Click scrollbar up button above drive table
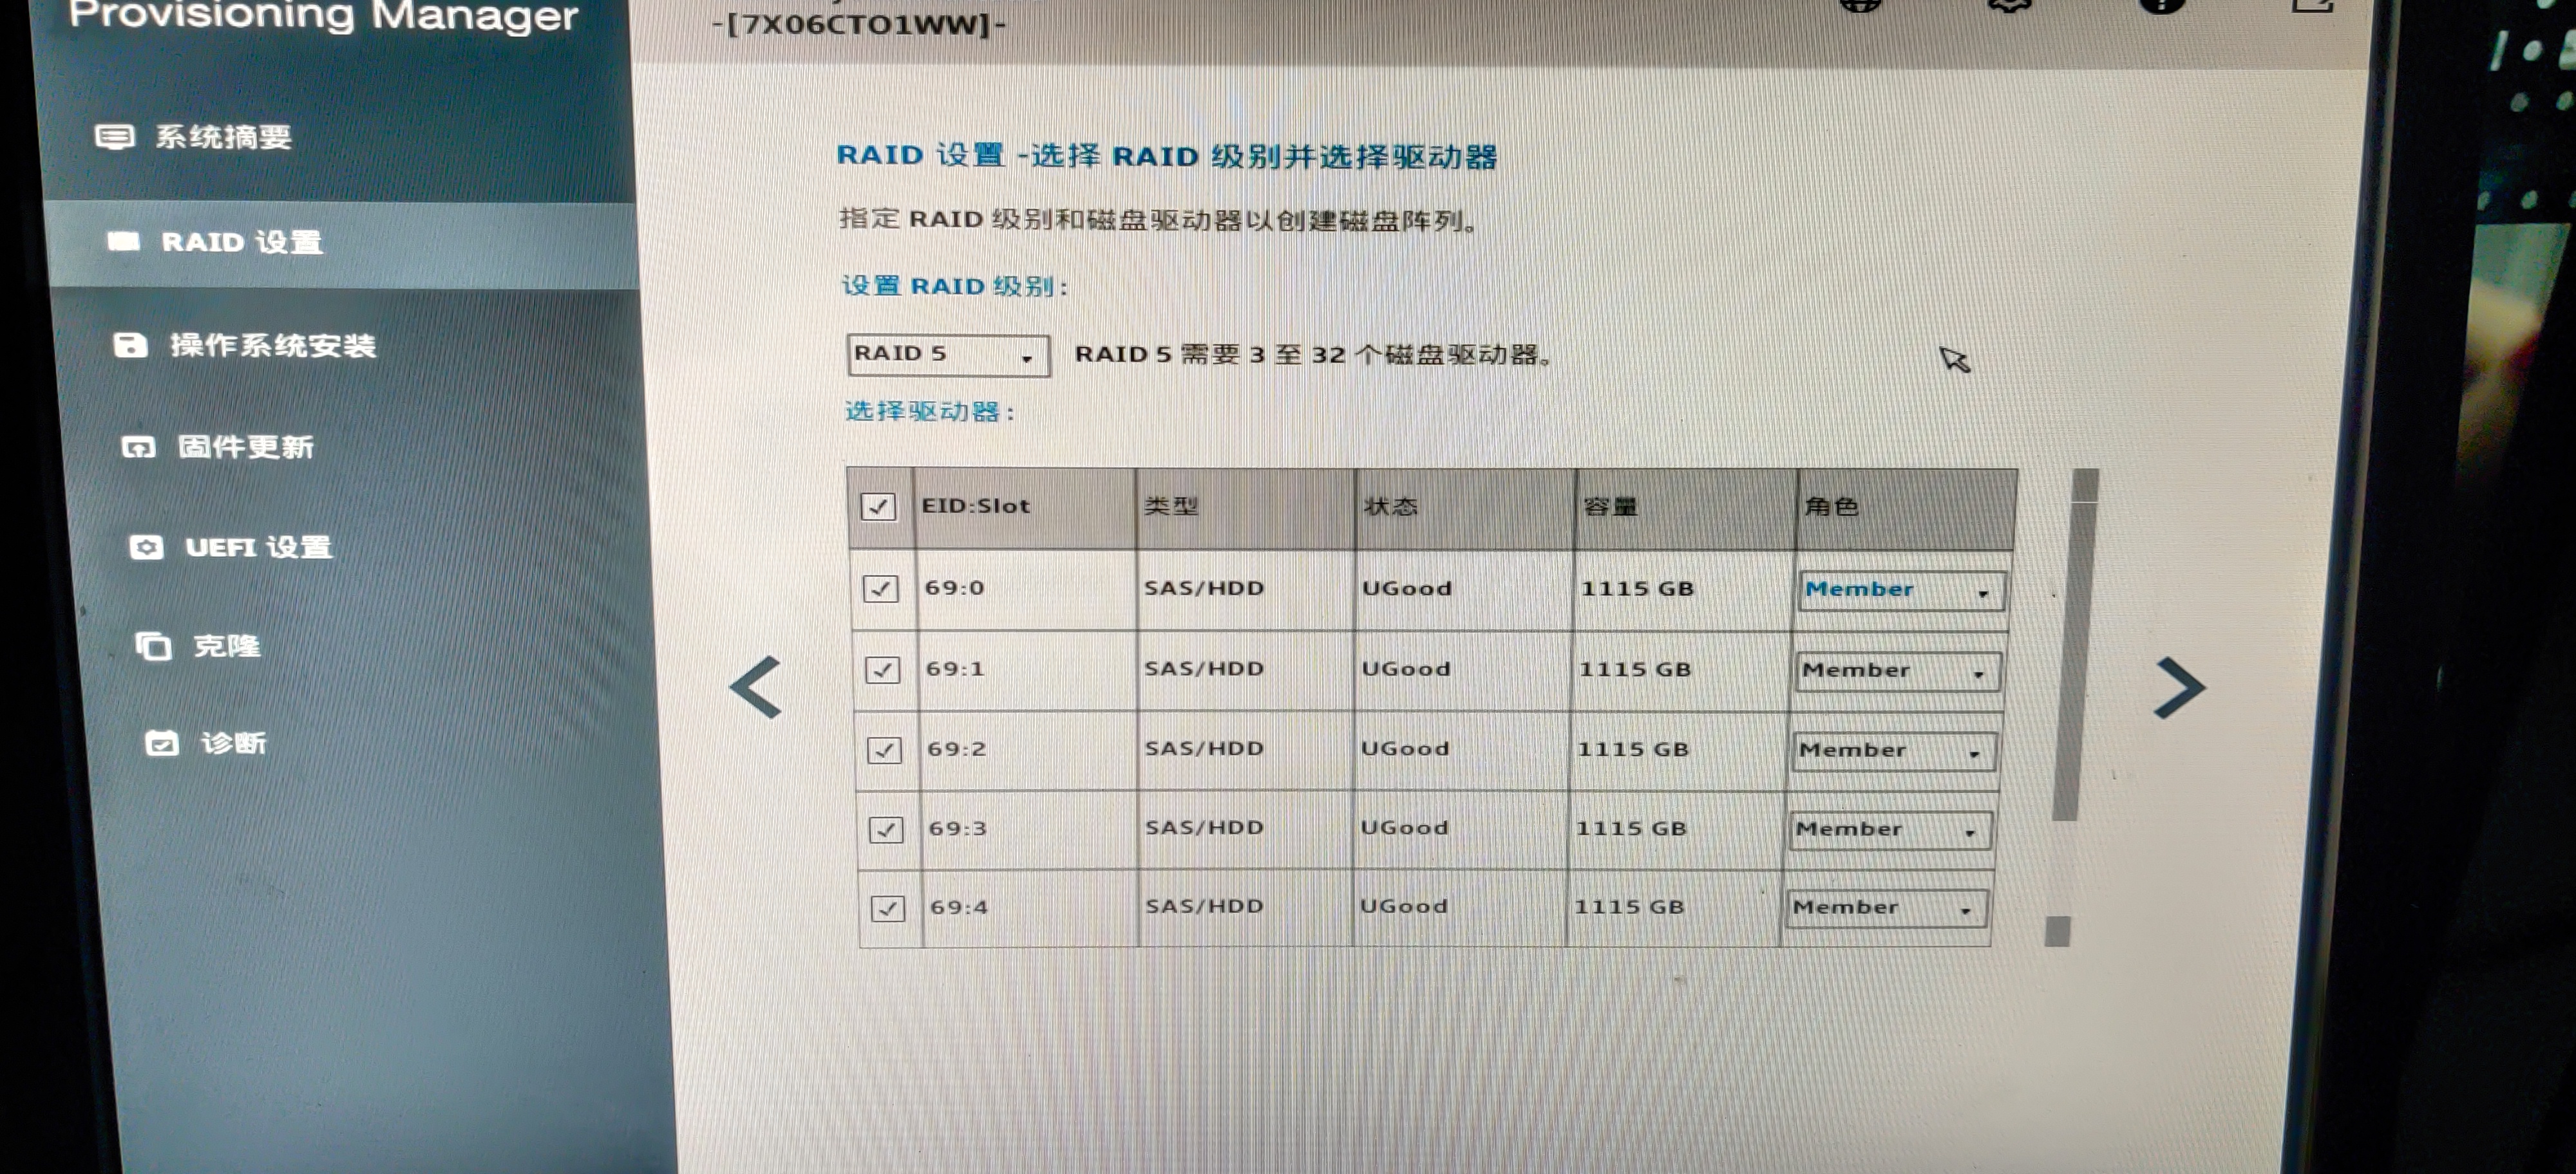Screen dimensions: 2576x1174 tap(2085, 485)
